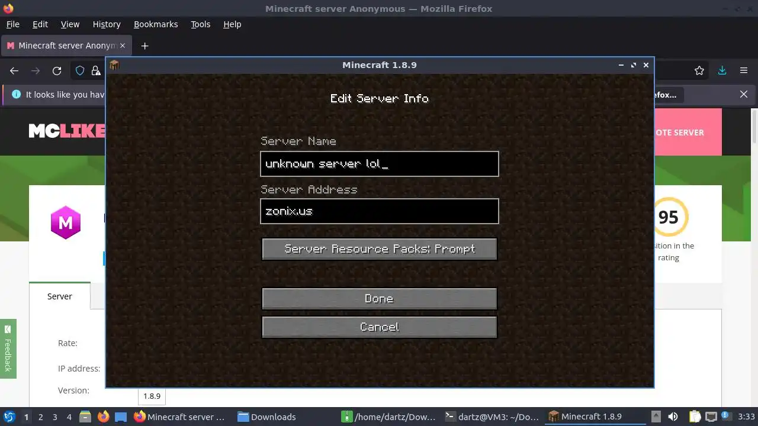Switch to dartz@VM3 terminal taskbar entry

[493, 417]
